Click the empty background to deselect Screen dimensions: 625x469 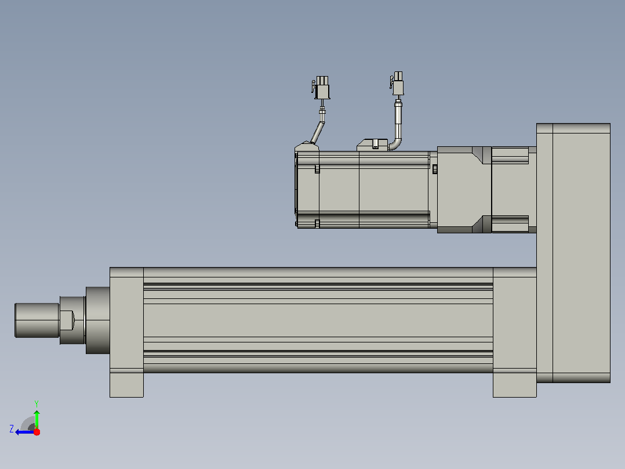(x=159, y=120)
